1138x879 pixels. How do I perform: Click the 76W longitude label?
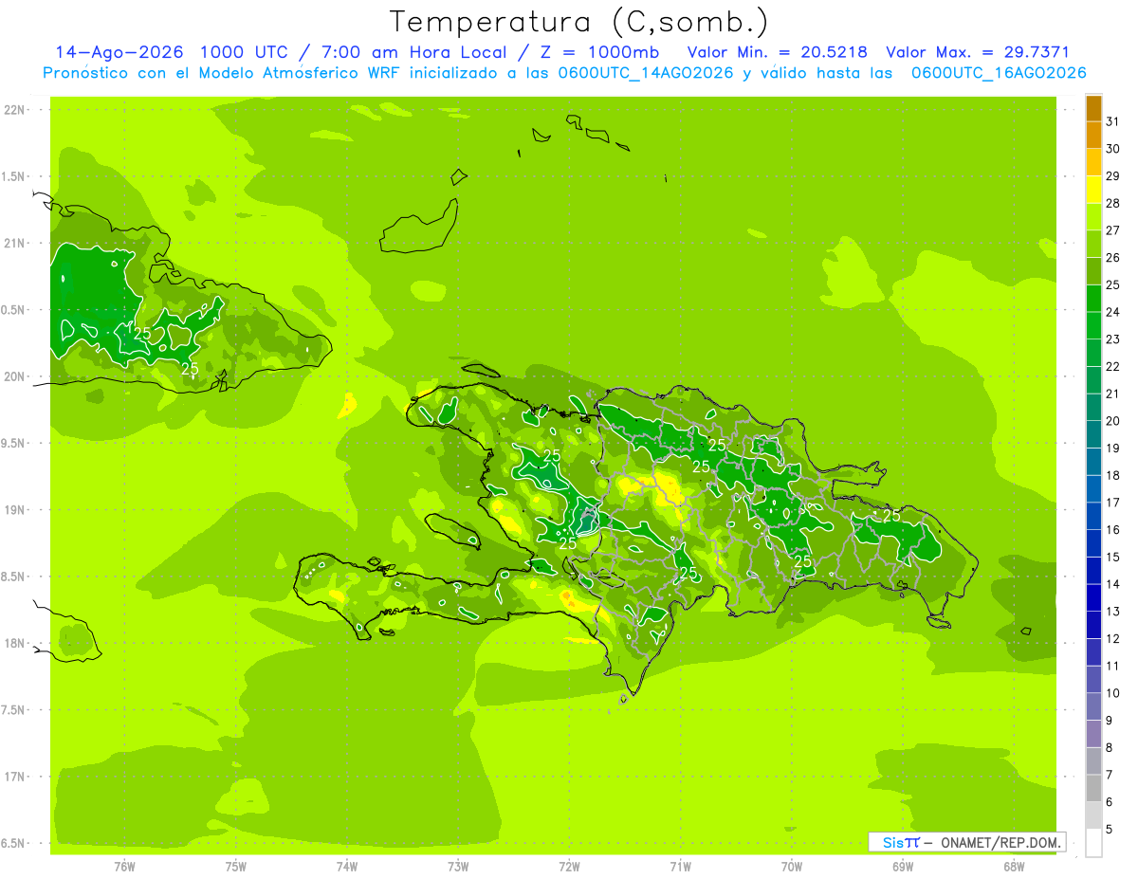coord(124,867)
